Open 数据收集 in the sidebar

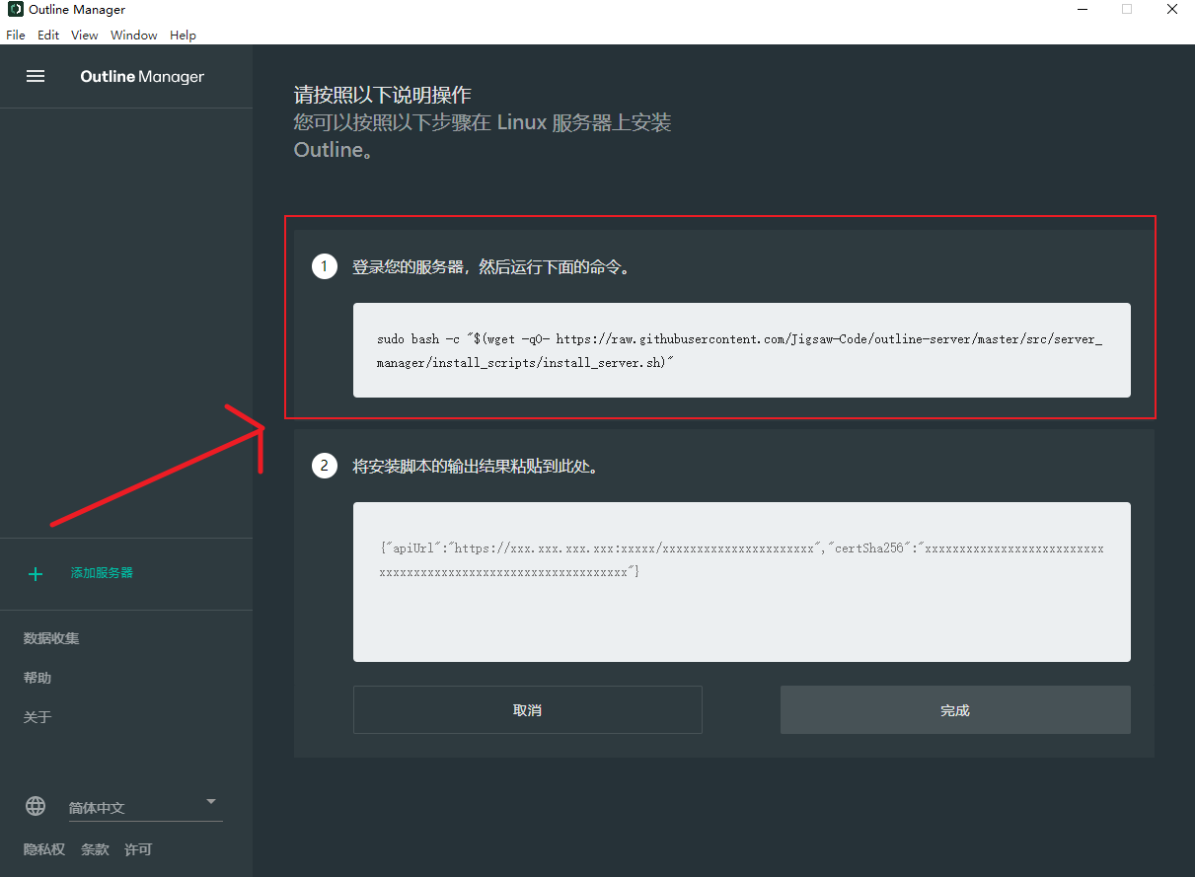pyautogui.click(x=51, y=638)
